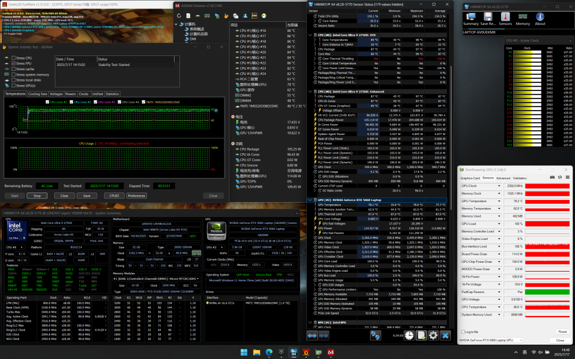Viewport: 575px width, 359px height.
Task: Click AIDA64 round gauge toolbar icon
Action: tap(264, 16)
